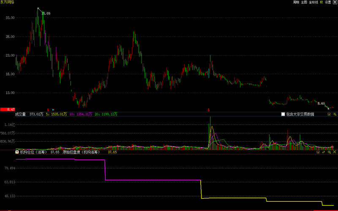This screenshot has height=211, width=338.
Task: Click volume panel magnifier zoom icon
Action: (x=335, y=114)
